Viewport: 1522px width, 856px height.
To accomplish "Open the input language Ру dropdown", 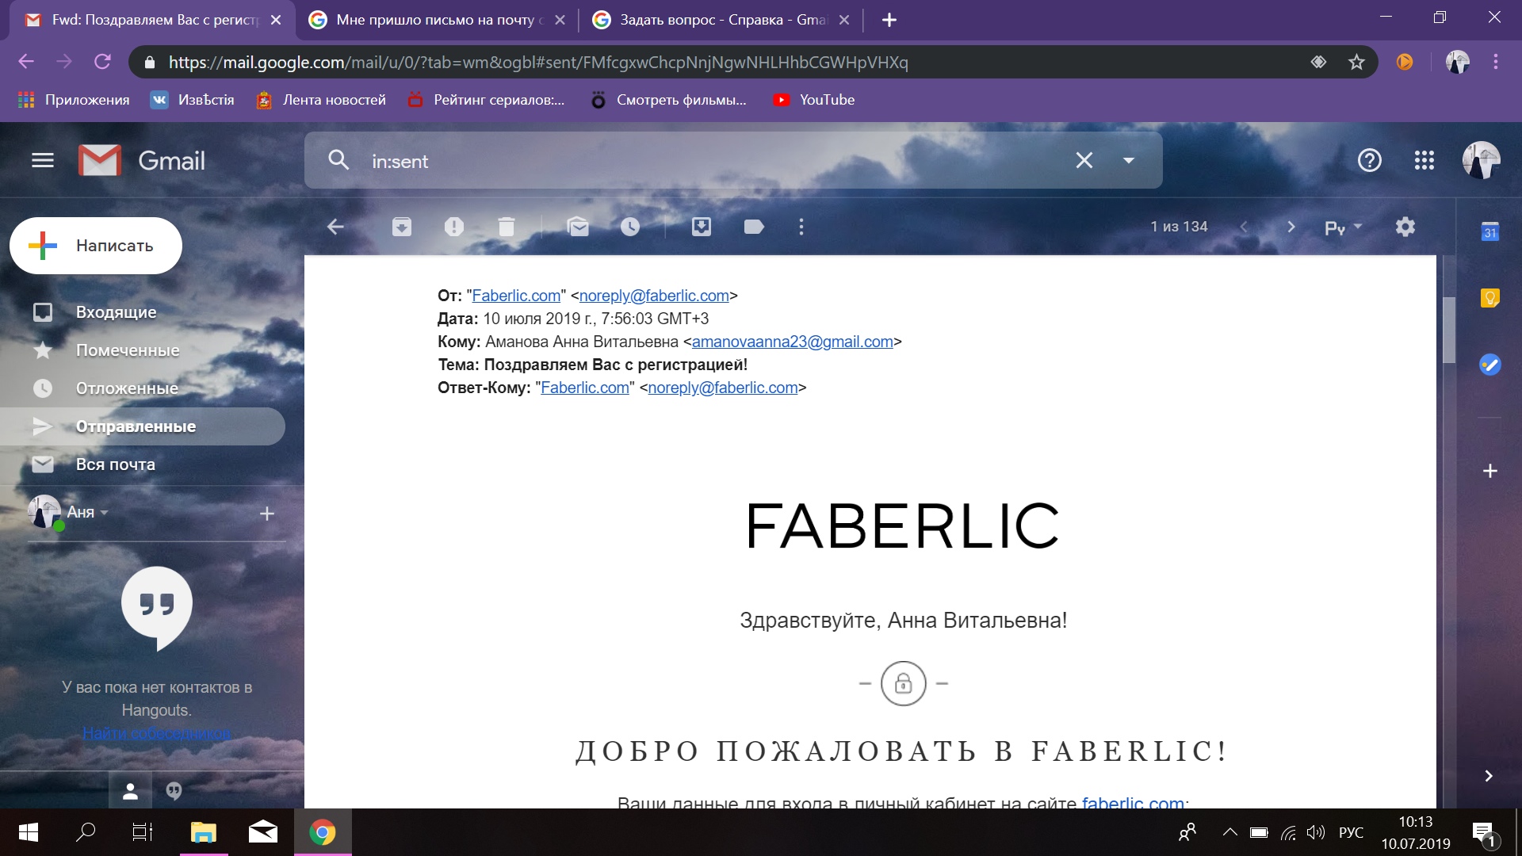I will coord(1343,227).
